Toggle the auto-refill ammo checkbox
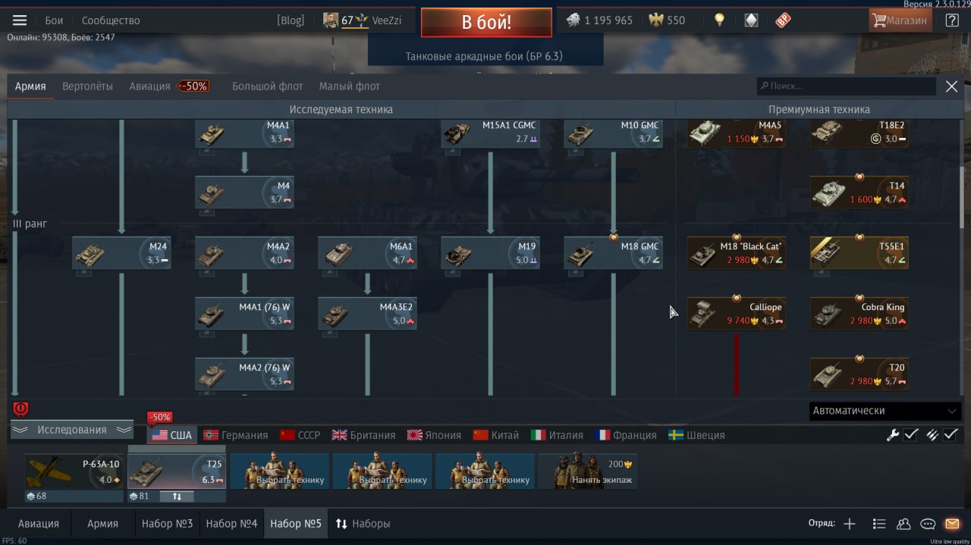The image size is (971, 545). click(941, 435)
